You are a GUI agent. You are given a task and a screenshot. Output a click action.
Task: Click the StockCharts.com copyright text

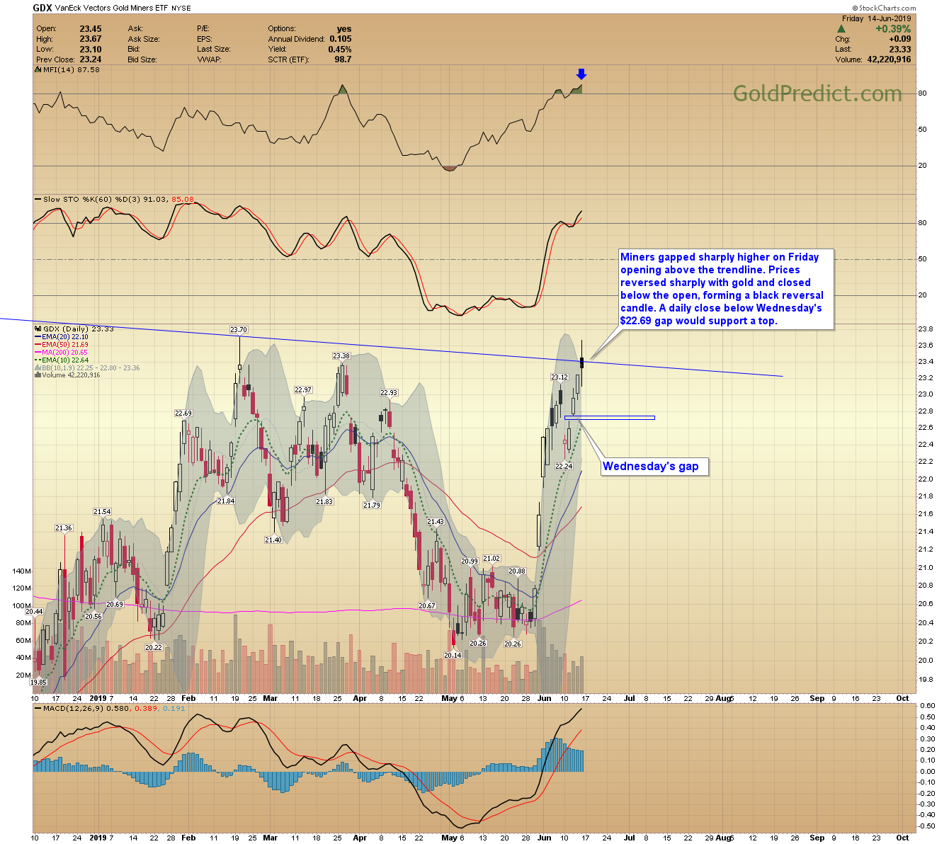click(884, 8)
